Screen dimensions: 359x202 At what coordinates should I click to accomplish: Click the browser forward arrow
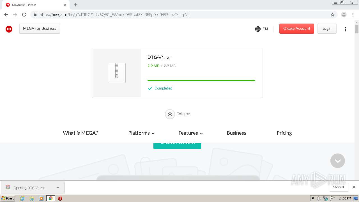[15, 15]
